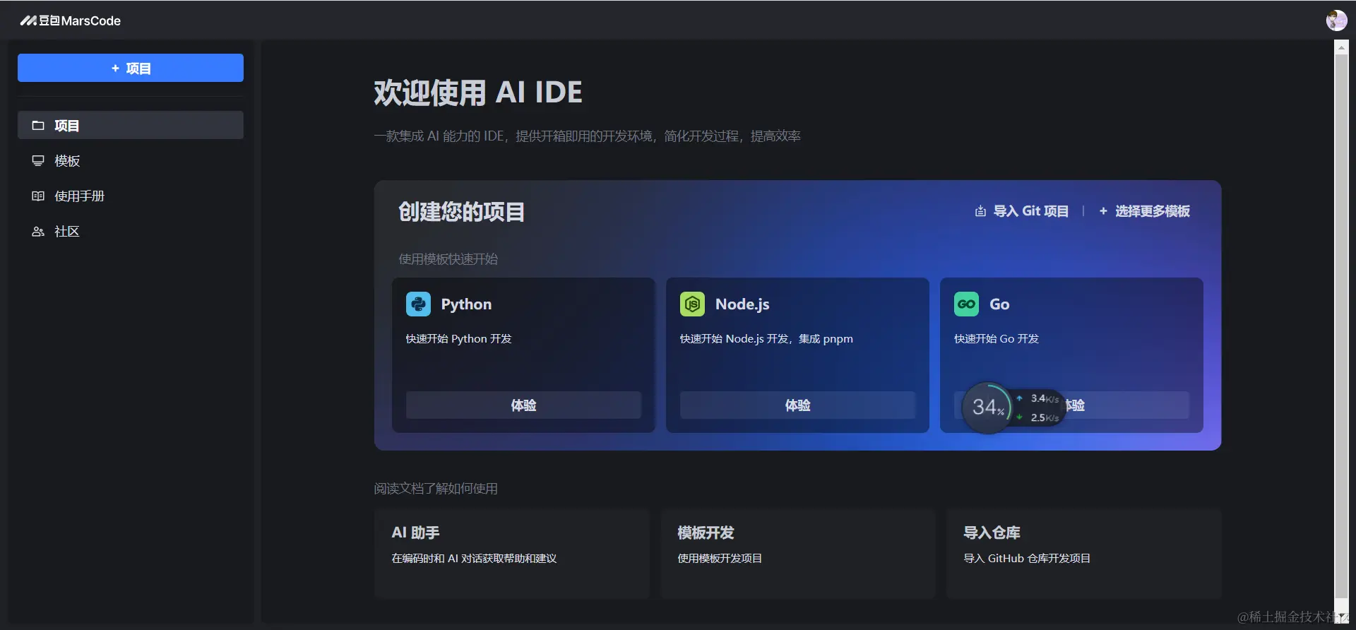
Task: Click the book icon beside 使用手册
Action: click(38, 196)
